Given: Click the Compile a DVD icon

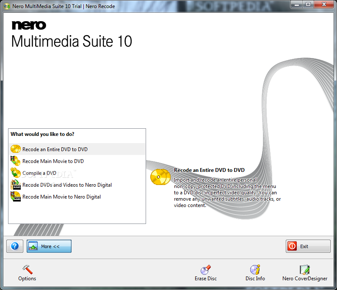Looking at the screenshot, I should [16, 173].
